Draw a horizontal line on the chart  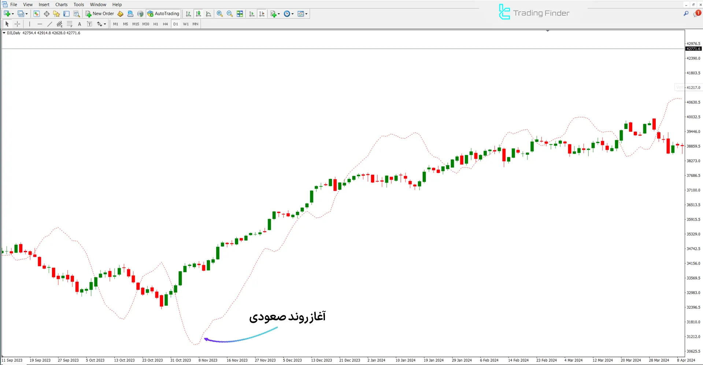pyautogui.click(x=40, y=24)
